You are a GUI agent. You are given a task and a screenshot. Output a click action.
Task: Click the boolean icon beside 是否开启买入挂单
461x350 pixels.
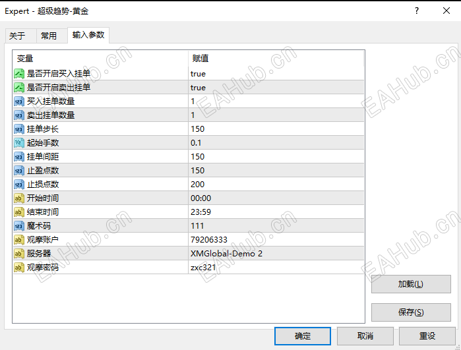tap(19, 73)
